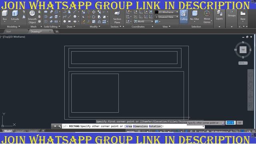
Task: Click the second dynamic input field showing -50'
Action: (x=239, y=123)
